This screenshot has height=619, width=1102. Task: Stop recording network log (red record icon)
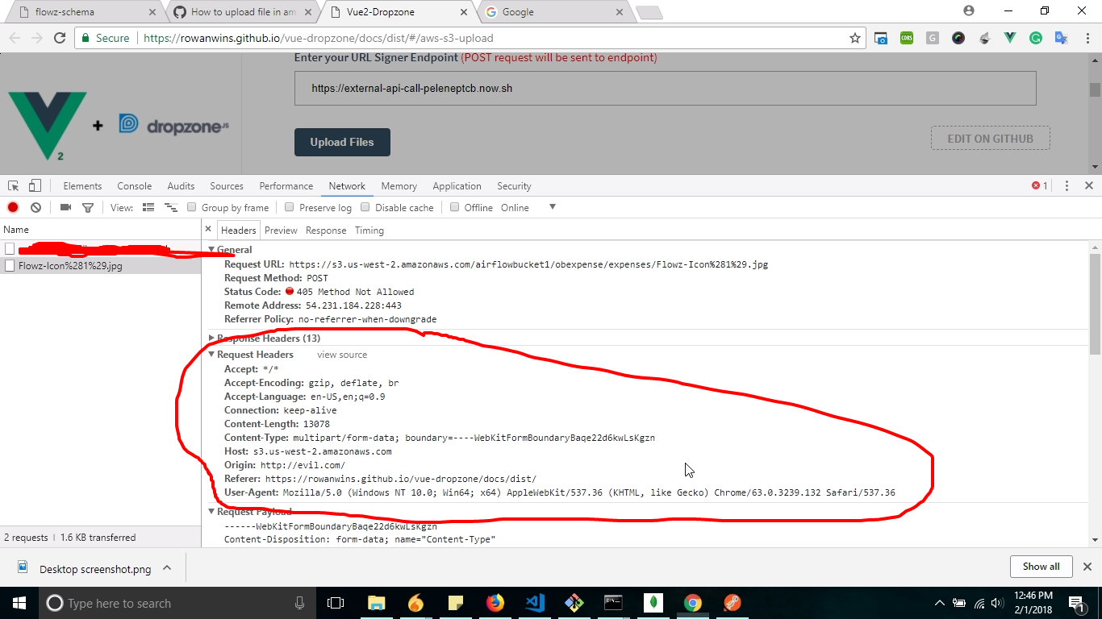(12, 207)
